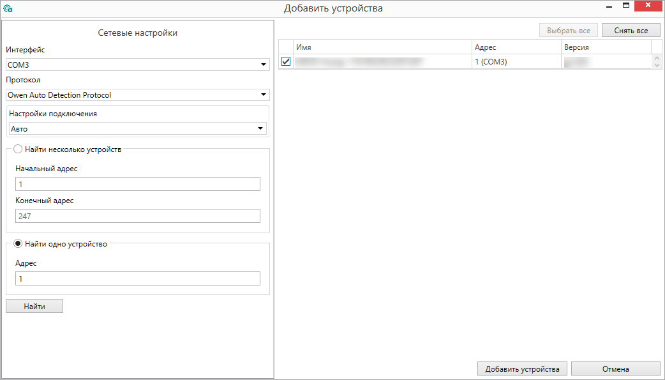Select the Найти несколько устройств radio button
Image resolution: width=665 pixels, height=380 pixels.
(18, 149)
